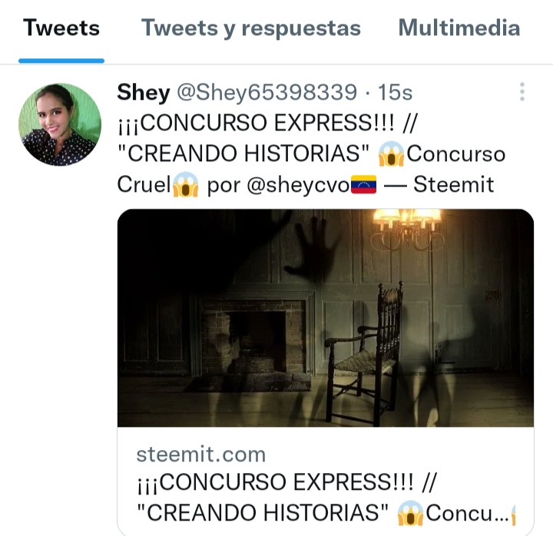Screen dimensions: 553x536
Task: Tap the @Shey65398339 handle
Action: [x=267, y=92]
